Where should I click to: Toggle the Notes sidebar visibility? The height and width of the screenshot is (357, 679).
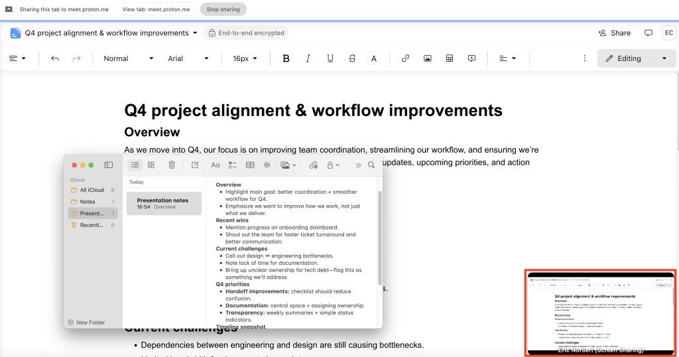[x=109, y=165]
